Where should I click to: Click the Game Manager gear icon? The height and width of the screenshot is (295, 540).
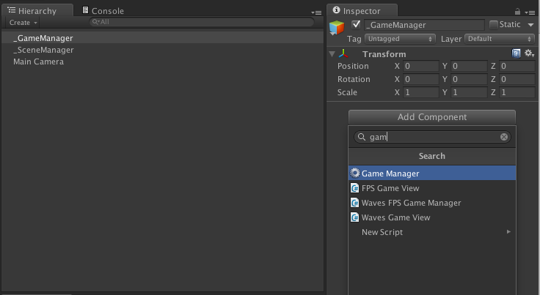coord(354,173)
